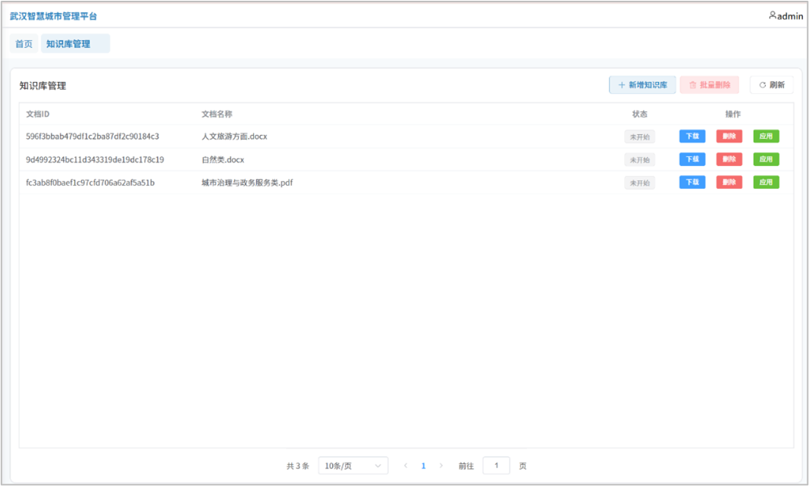Click the admin user icon

773,15
